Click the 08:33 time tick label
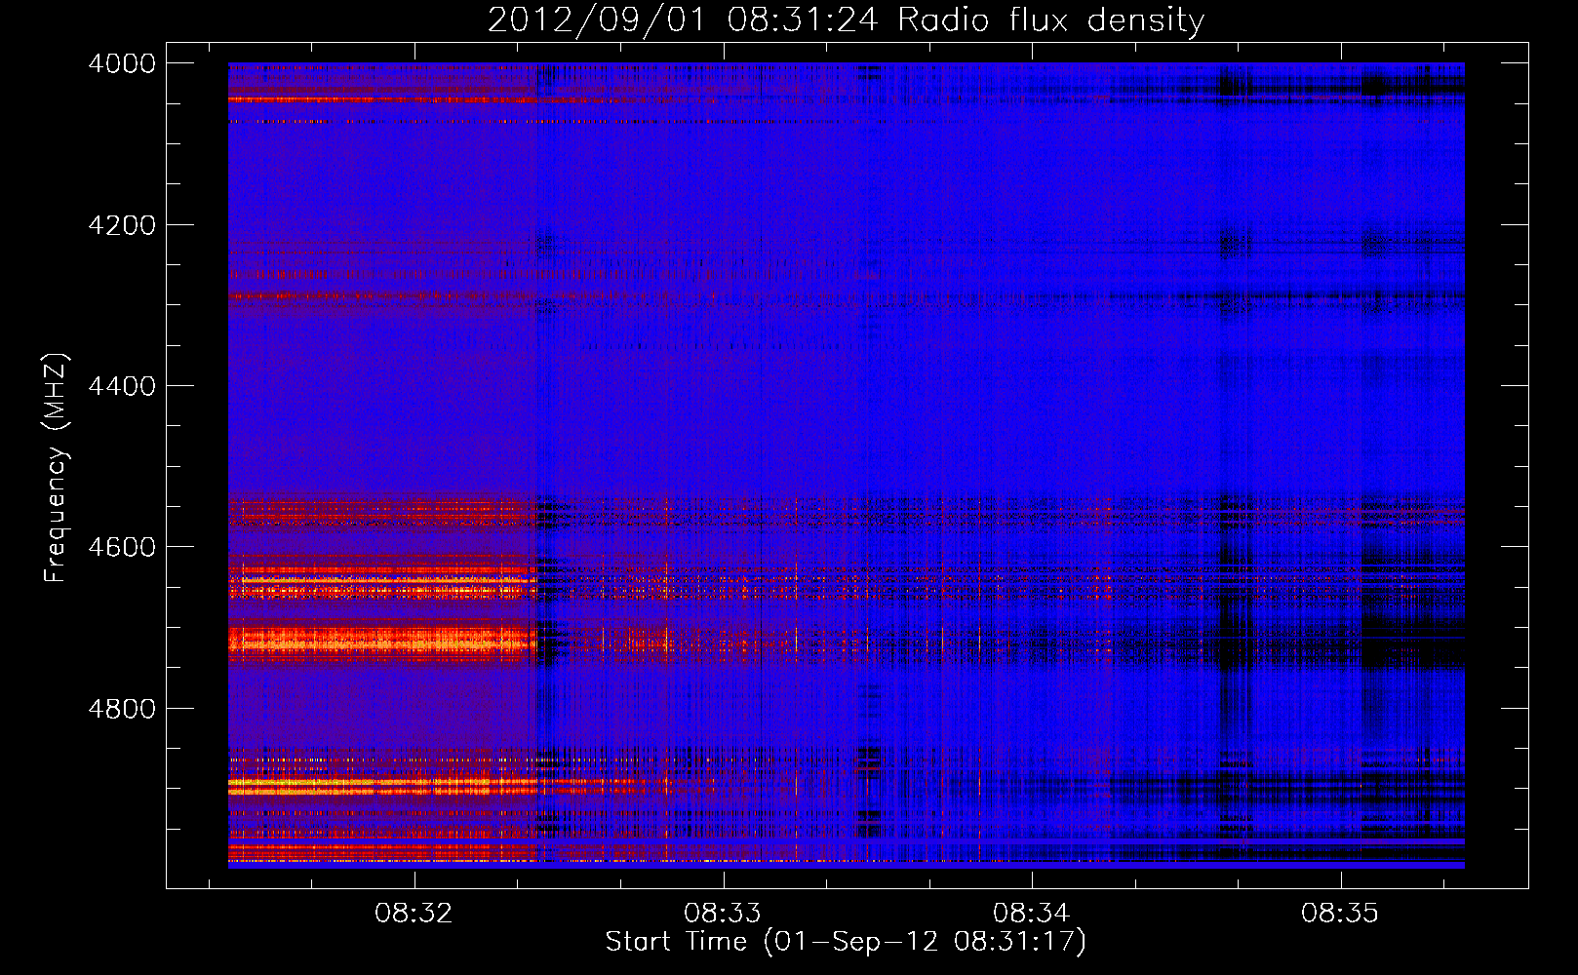 click(x=723, y=914)
